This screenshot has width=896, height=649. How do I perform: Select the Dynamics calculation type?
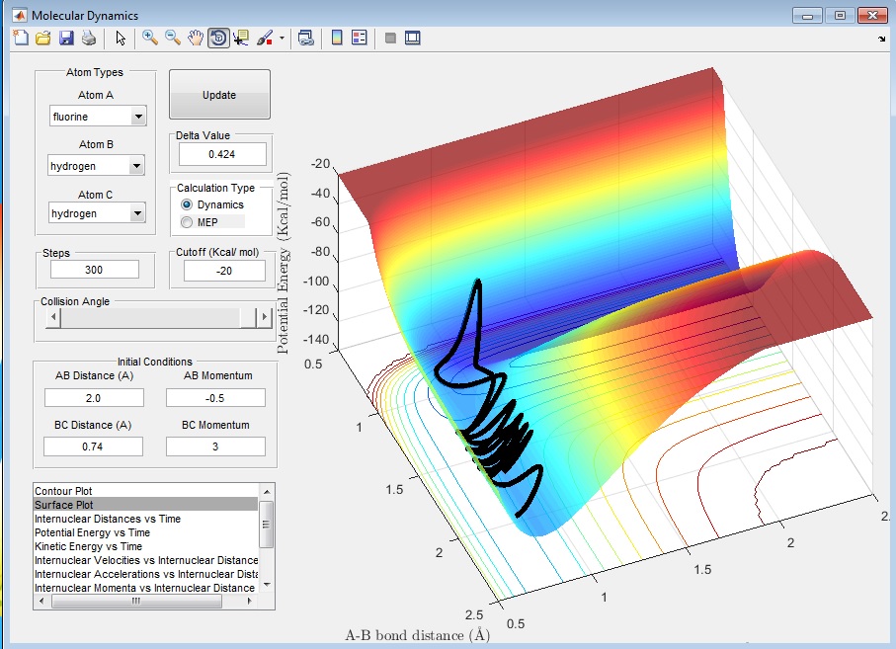187,204
